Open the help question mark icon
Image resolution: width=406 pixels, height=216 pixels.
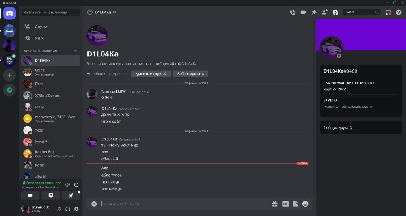coord(399,12)
